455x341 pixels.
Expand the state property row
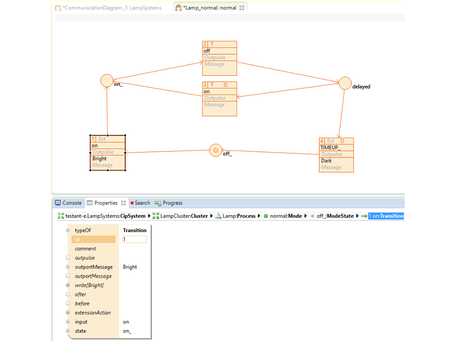tap(68, 331)
